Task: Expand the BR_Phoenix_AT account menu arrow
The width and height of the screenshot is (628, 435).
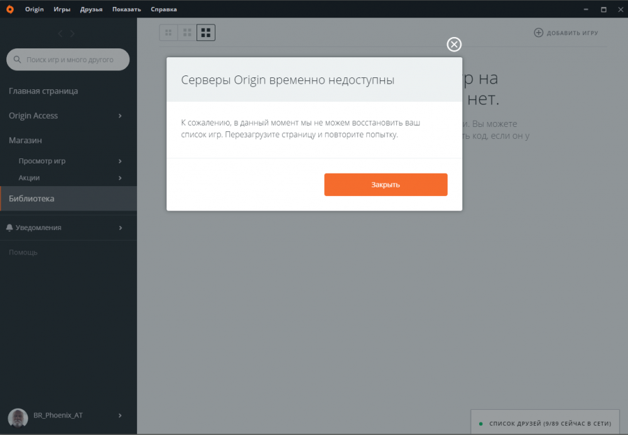Action: pos(120,416)
